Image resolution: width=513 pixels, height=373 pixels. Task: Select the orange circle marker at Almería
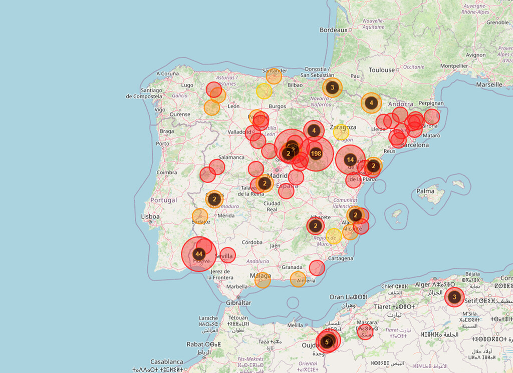[298, 279]
